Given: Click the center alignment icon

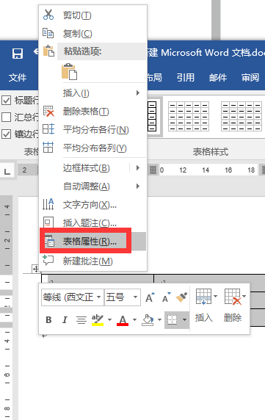Looking at the screenshot, I should tap(81, 319).
